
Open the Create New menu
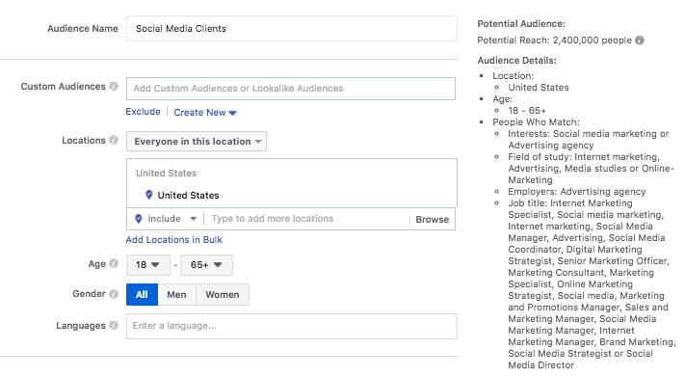(x=205, y=113)
